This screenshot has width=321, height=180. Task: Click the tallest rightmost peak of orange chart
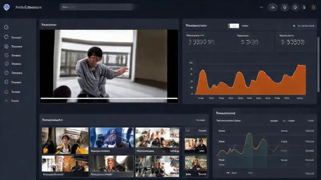pyautogui.click(x=301, y=65)
